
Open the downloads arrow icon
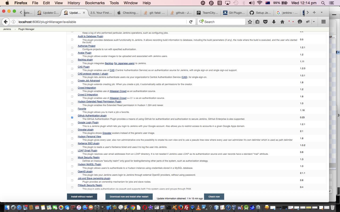pyautogui.click(x=274, y=22)
